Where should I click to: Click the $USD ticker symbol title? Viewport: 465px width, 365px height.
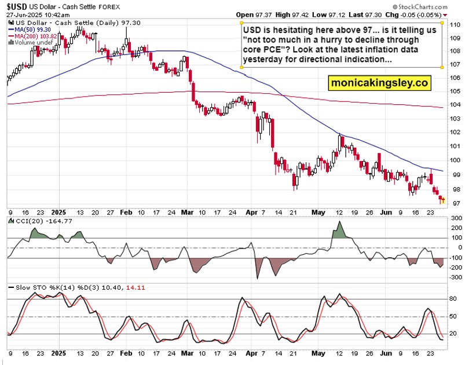pos(17,7)
